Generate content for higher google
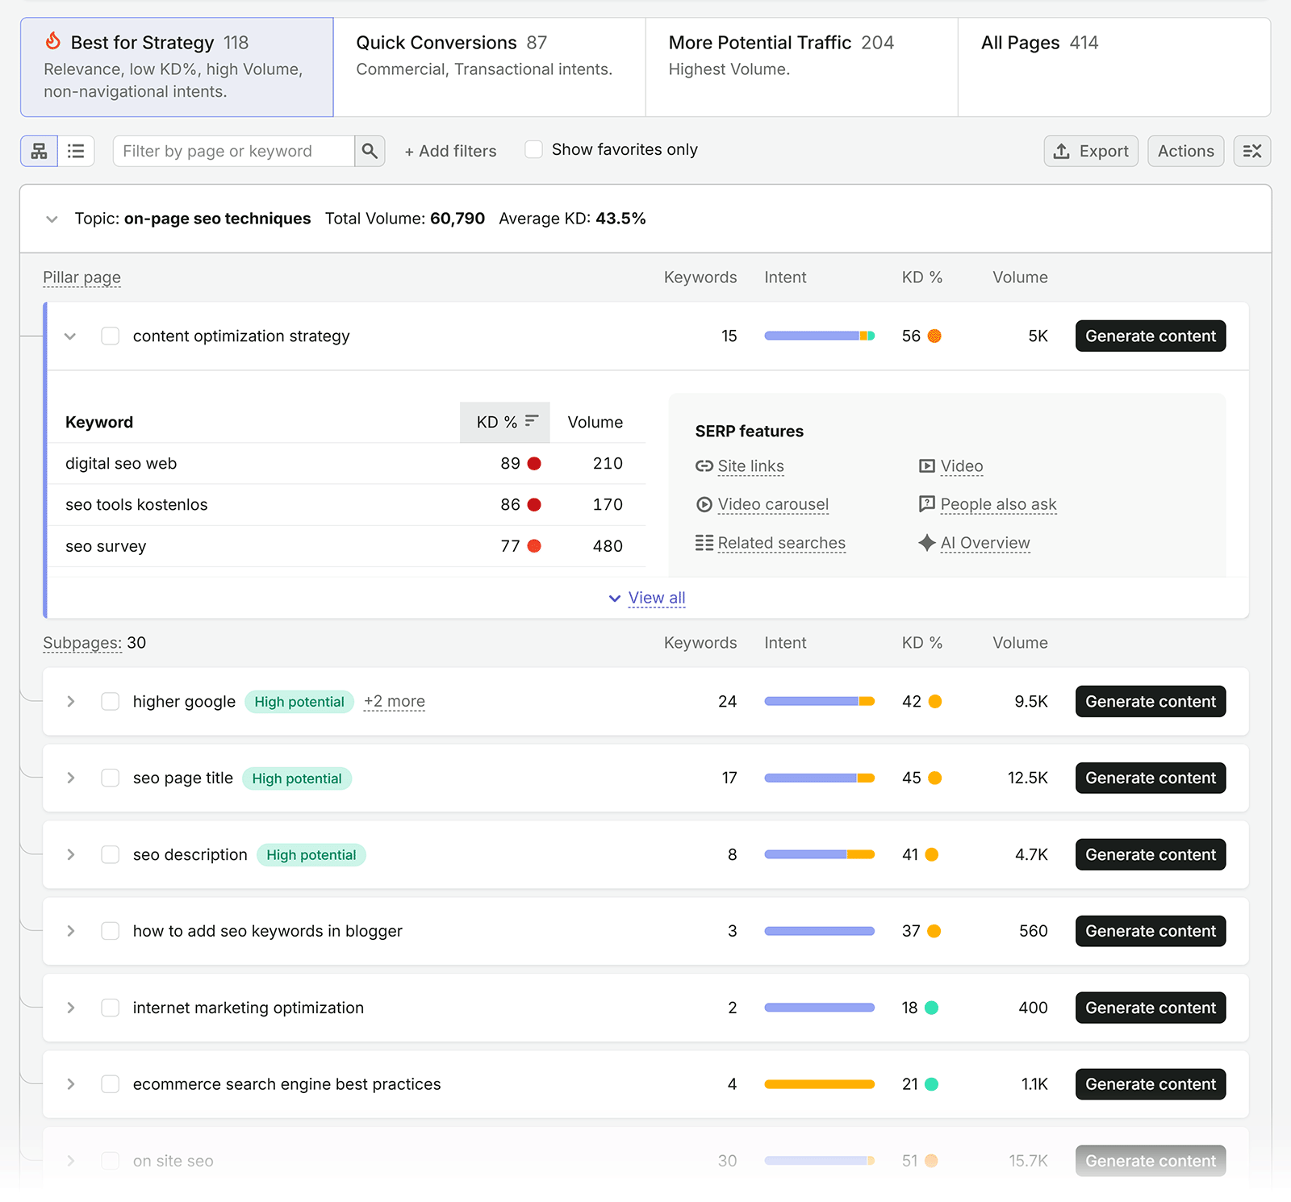The height and width of the screenshot is (1202, 1291). 1151,701
